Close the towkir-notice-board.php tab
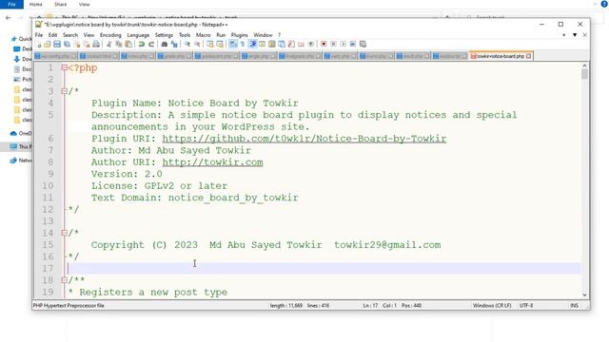This screenshot has height=342, width=609. pyautogui.click(x=529, y=56)
